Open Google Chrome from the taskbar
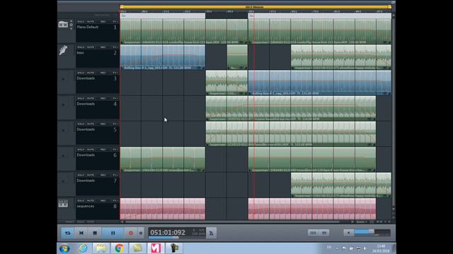Image resolution: width=453 pixels, height=254 pixels. click(119, 248)
